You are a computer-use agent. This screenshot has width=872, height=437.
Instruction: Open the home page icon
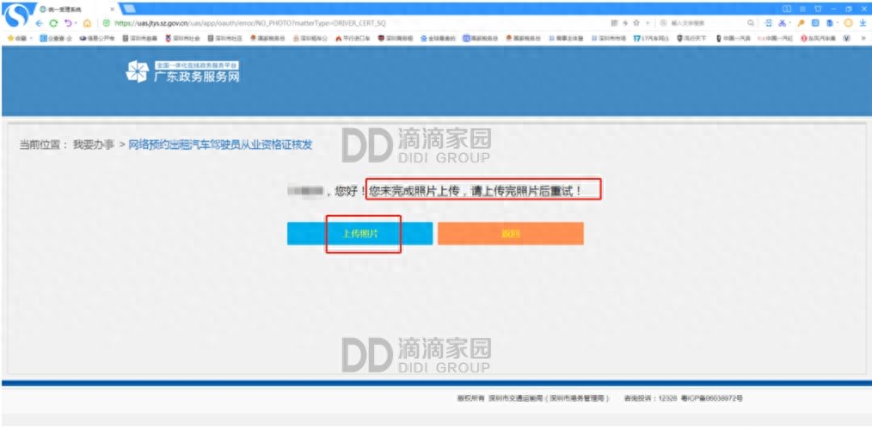pos(87,22)
